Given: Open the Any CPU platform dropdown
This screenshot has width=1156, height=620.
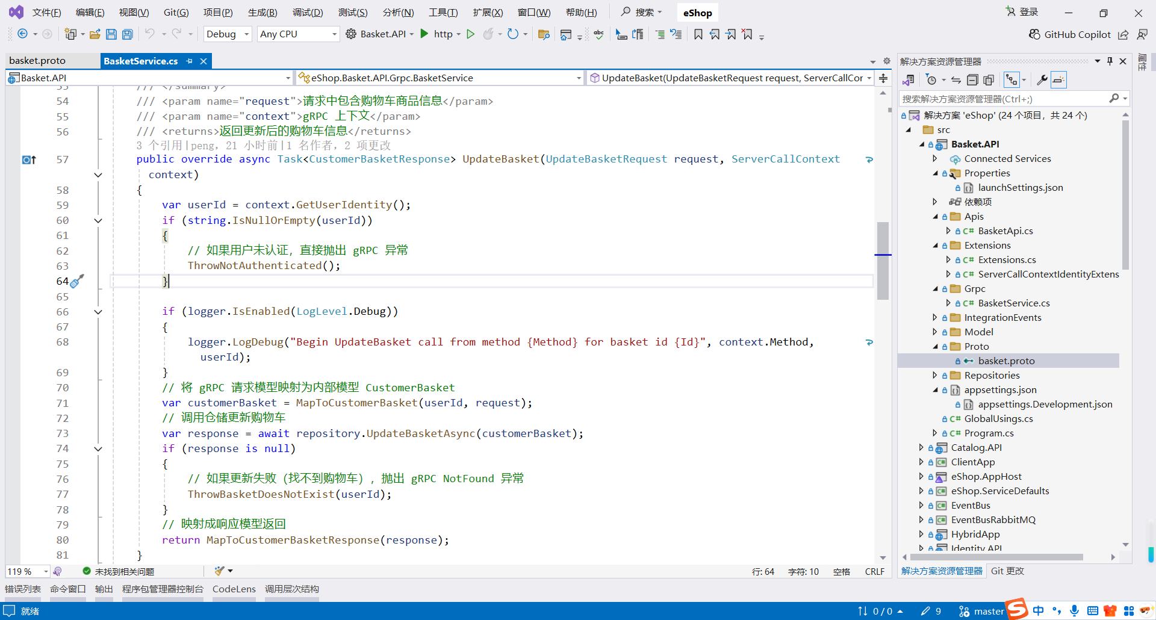Looking at the screenshot, I should 297,34.
